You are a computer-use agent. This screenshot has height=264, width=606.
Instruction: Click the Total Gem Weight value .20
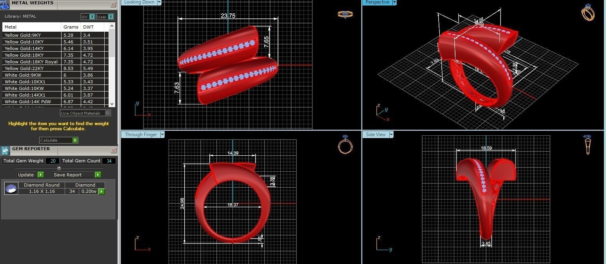coord(53,161)
